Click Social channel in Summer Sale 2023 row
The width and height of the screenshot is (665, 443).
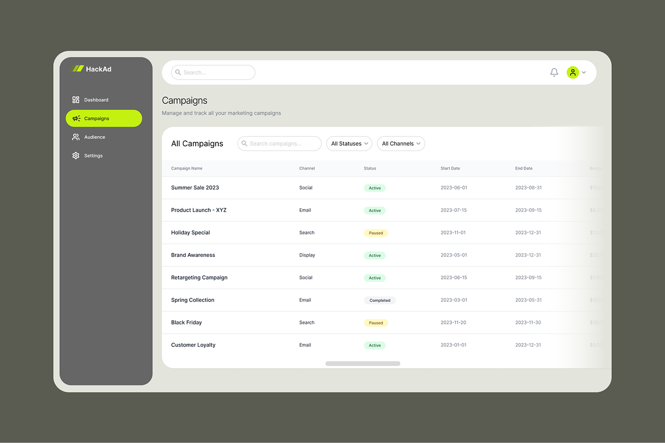coord(306,188)
